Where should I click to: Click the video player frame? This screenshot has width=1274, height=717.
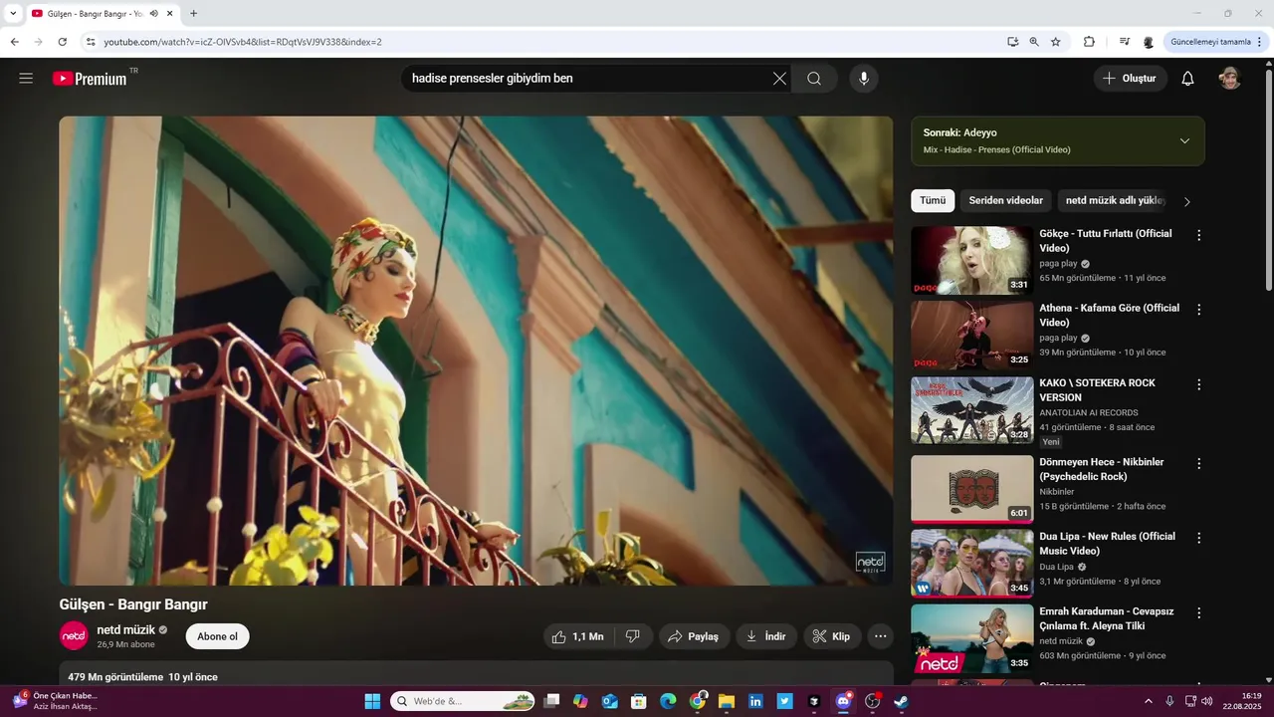pos(476,351)
